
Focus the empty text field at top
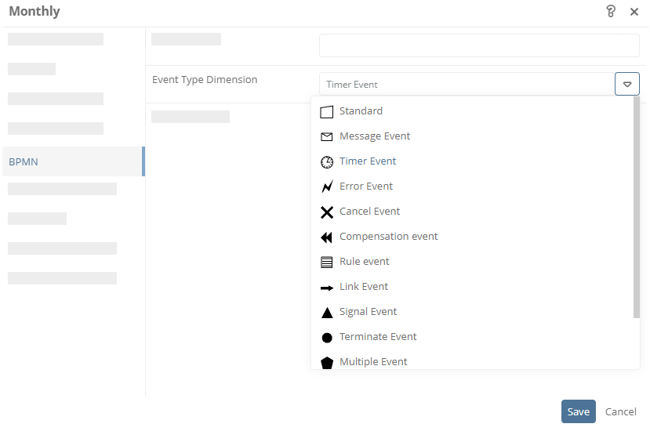(x=479, y=45)
